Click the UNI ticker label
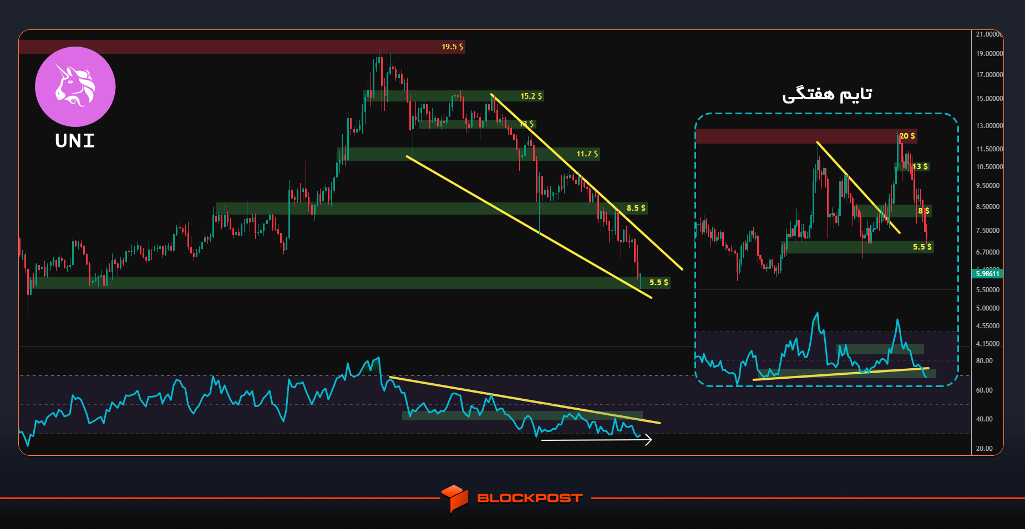This screenshot has height=529, width=1025. [x=75, y=141]
